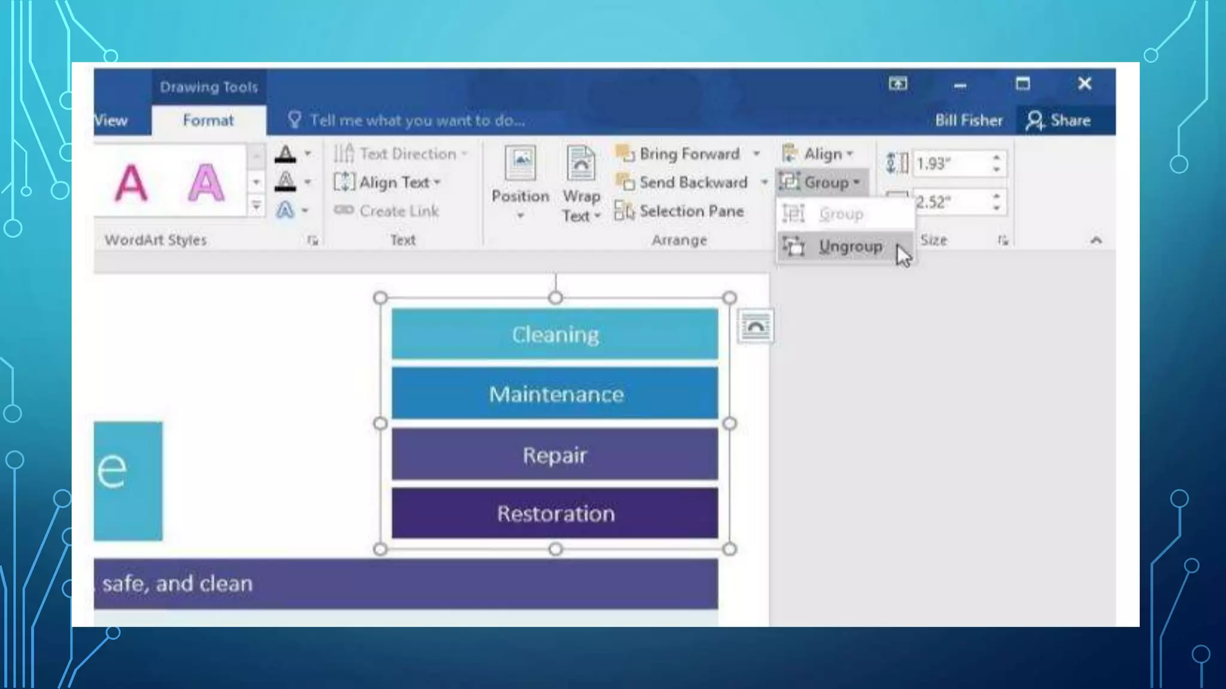Click the Text Effects icon in WordArt Styles
This screenshot has width=1226, height=689.
click(x=285, y=210)
